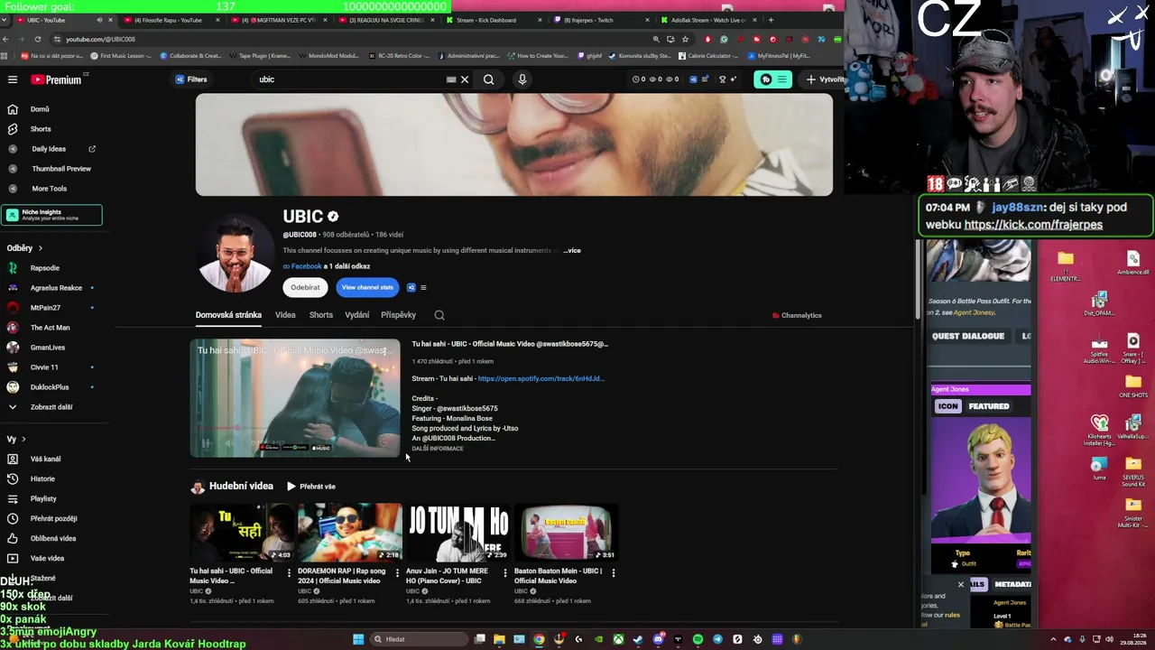The image size is (1155, 650).
Task: Expand Zobrazit další subscriptions
Action: pos(51,407)
